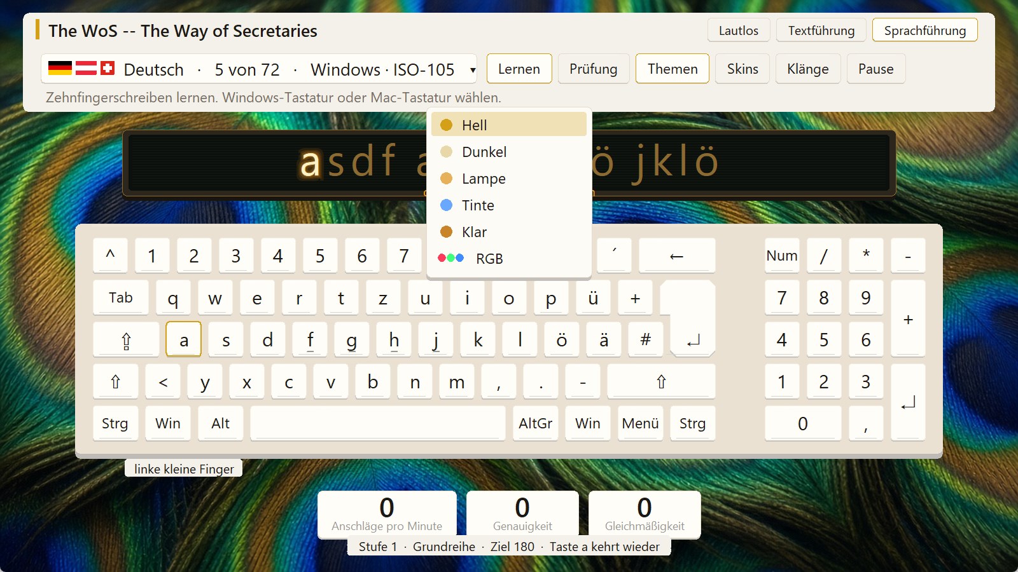Click the linke kleine Finger hint label
Viewport: 1018px width, 572px height.
(184, 468)
